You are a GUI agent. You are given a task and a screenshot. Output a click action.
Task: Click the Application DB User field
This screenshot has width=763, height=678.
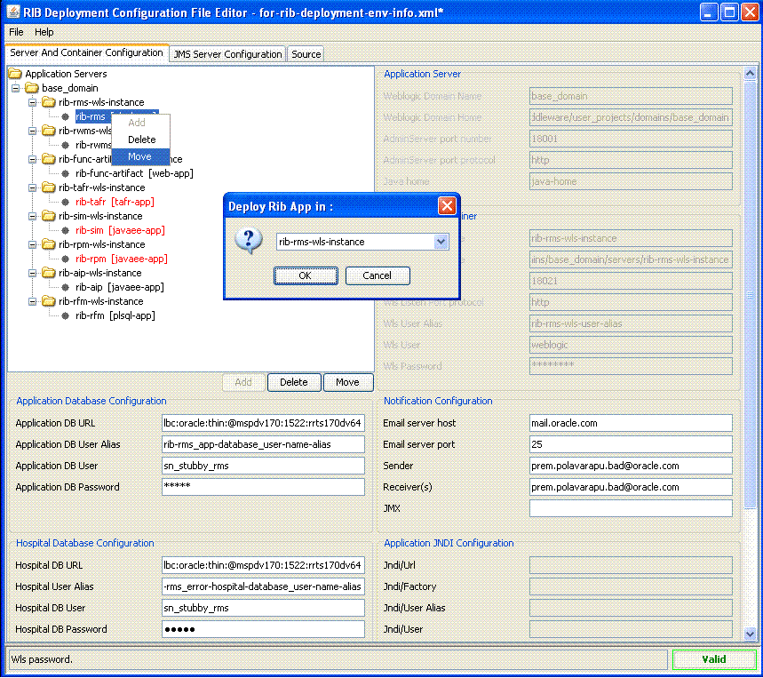pos(263,466)
